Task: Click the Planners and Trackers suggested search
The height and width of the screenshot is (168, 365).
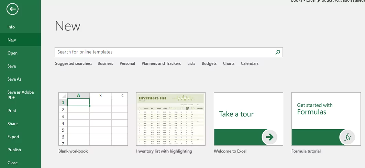Action: pos(161,63)
